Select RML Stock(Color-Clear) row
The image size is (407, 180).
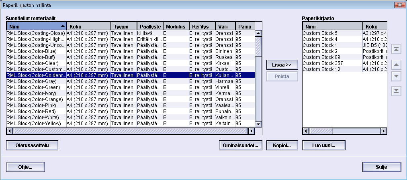pos(131,63)
